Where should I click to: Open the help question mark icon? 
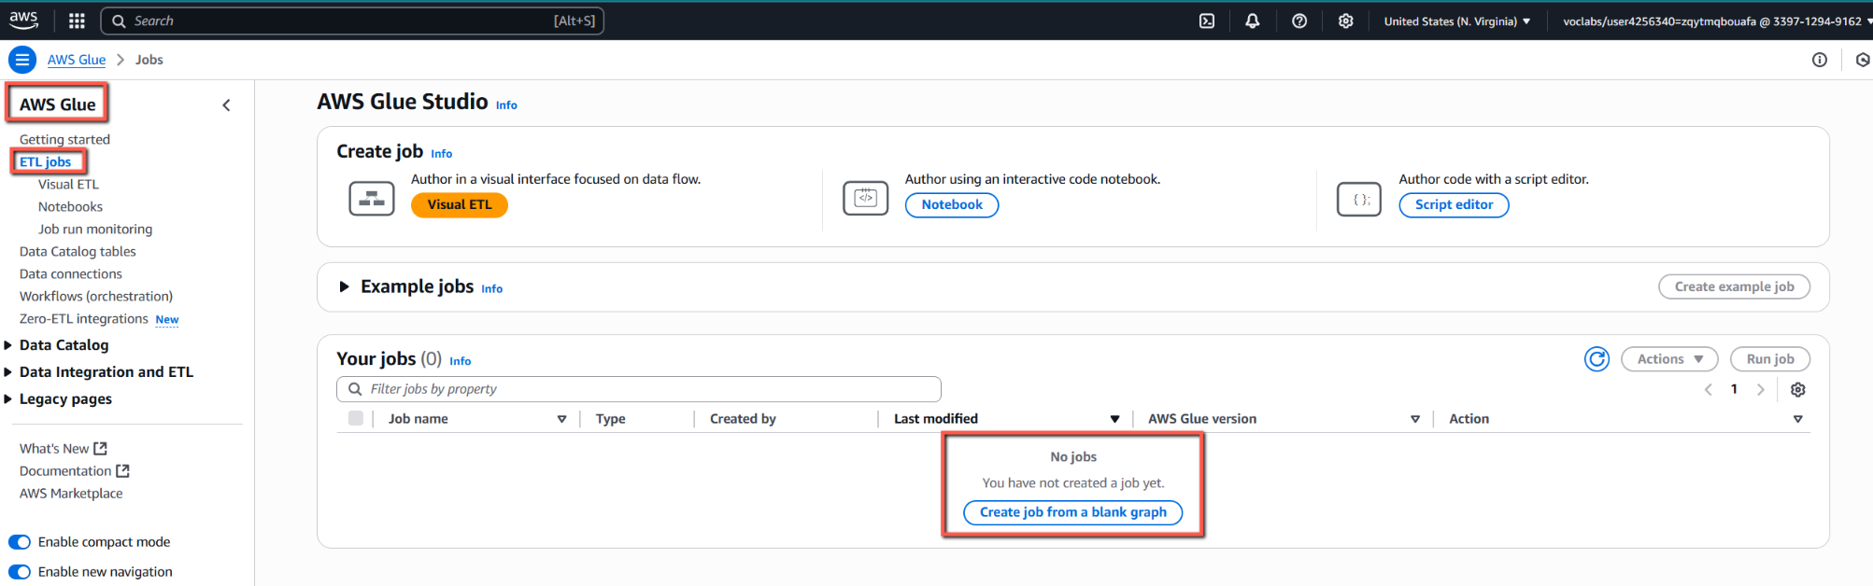(x=1299, y=21)
